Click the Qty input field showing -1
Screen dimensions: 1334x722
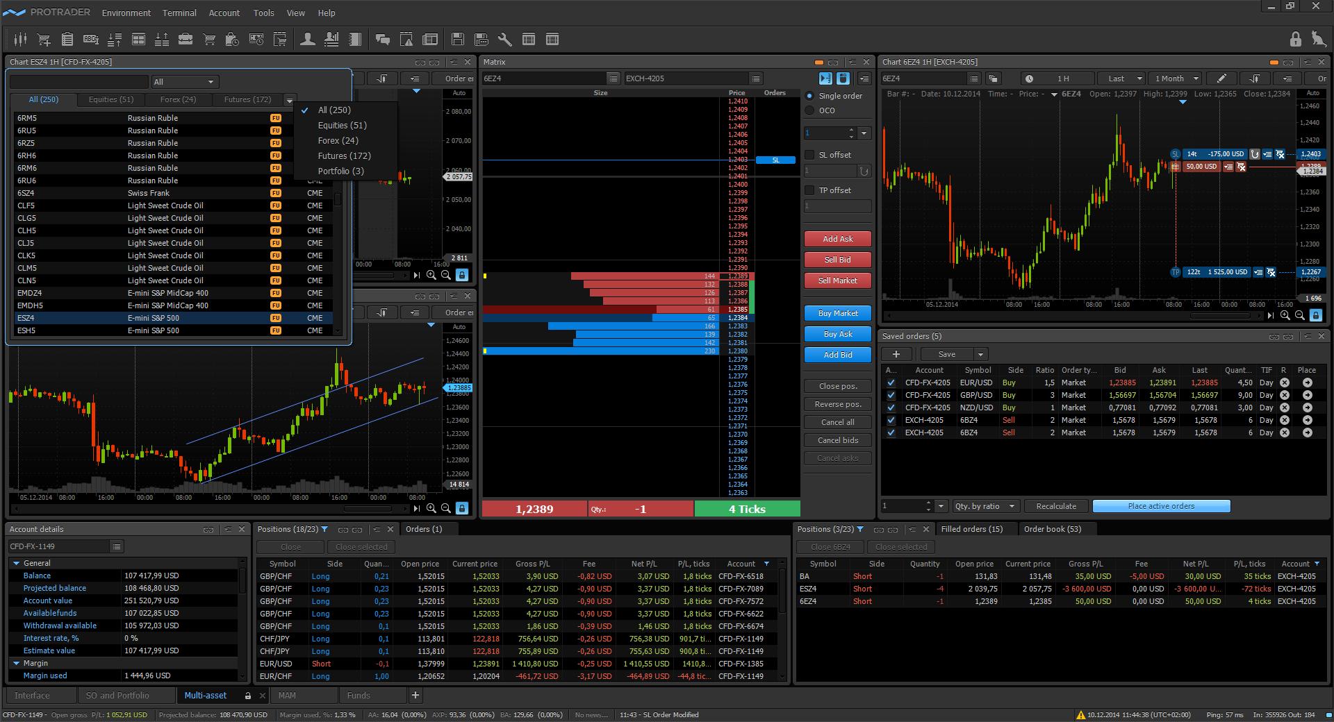pyautogui.click(x=640, y=509)
